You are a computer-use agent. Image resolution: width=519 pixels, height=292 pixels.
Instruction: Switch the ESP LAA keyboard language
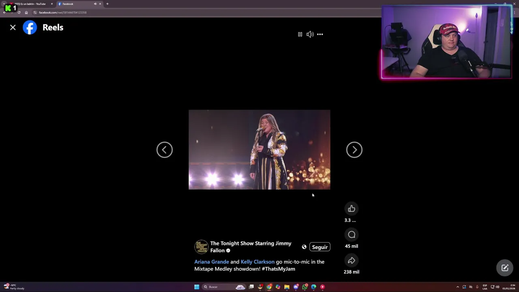click(485, 287)
